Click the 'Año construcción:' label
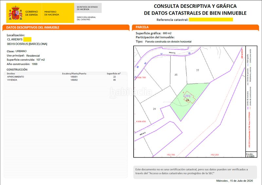The height and width of the screenshot is (185, 262). coord(18,64)
